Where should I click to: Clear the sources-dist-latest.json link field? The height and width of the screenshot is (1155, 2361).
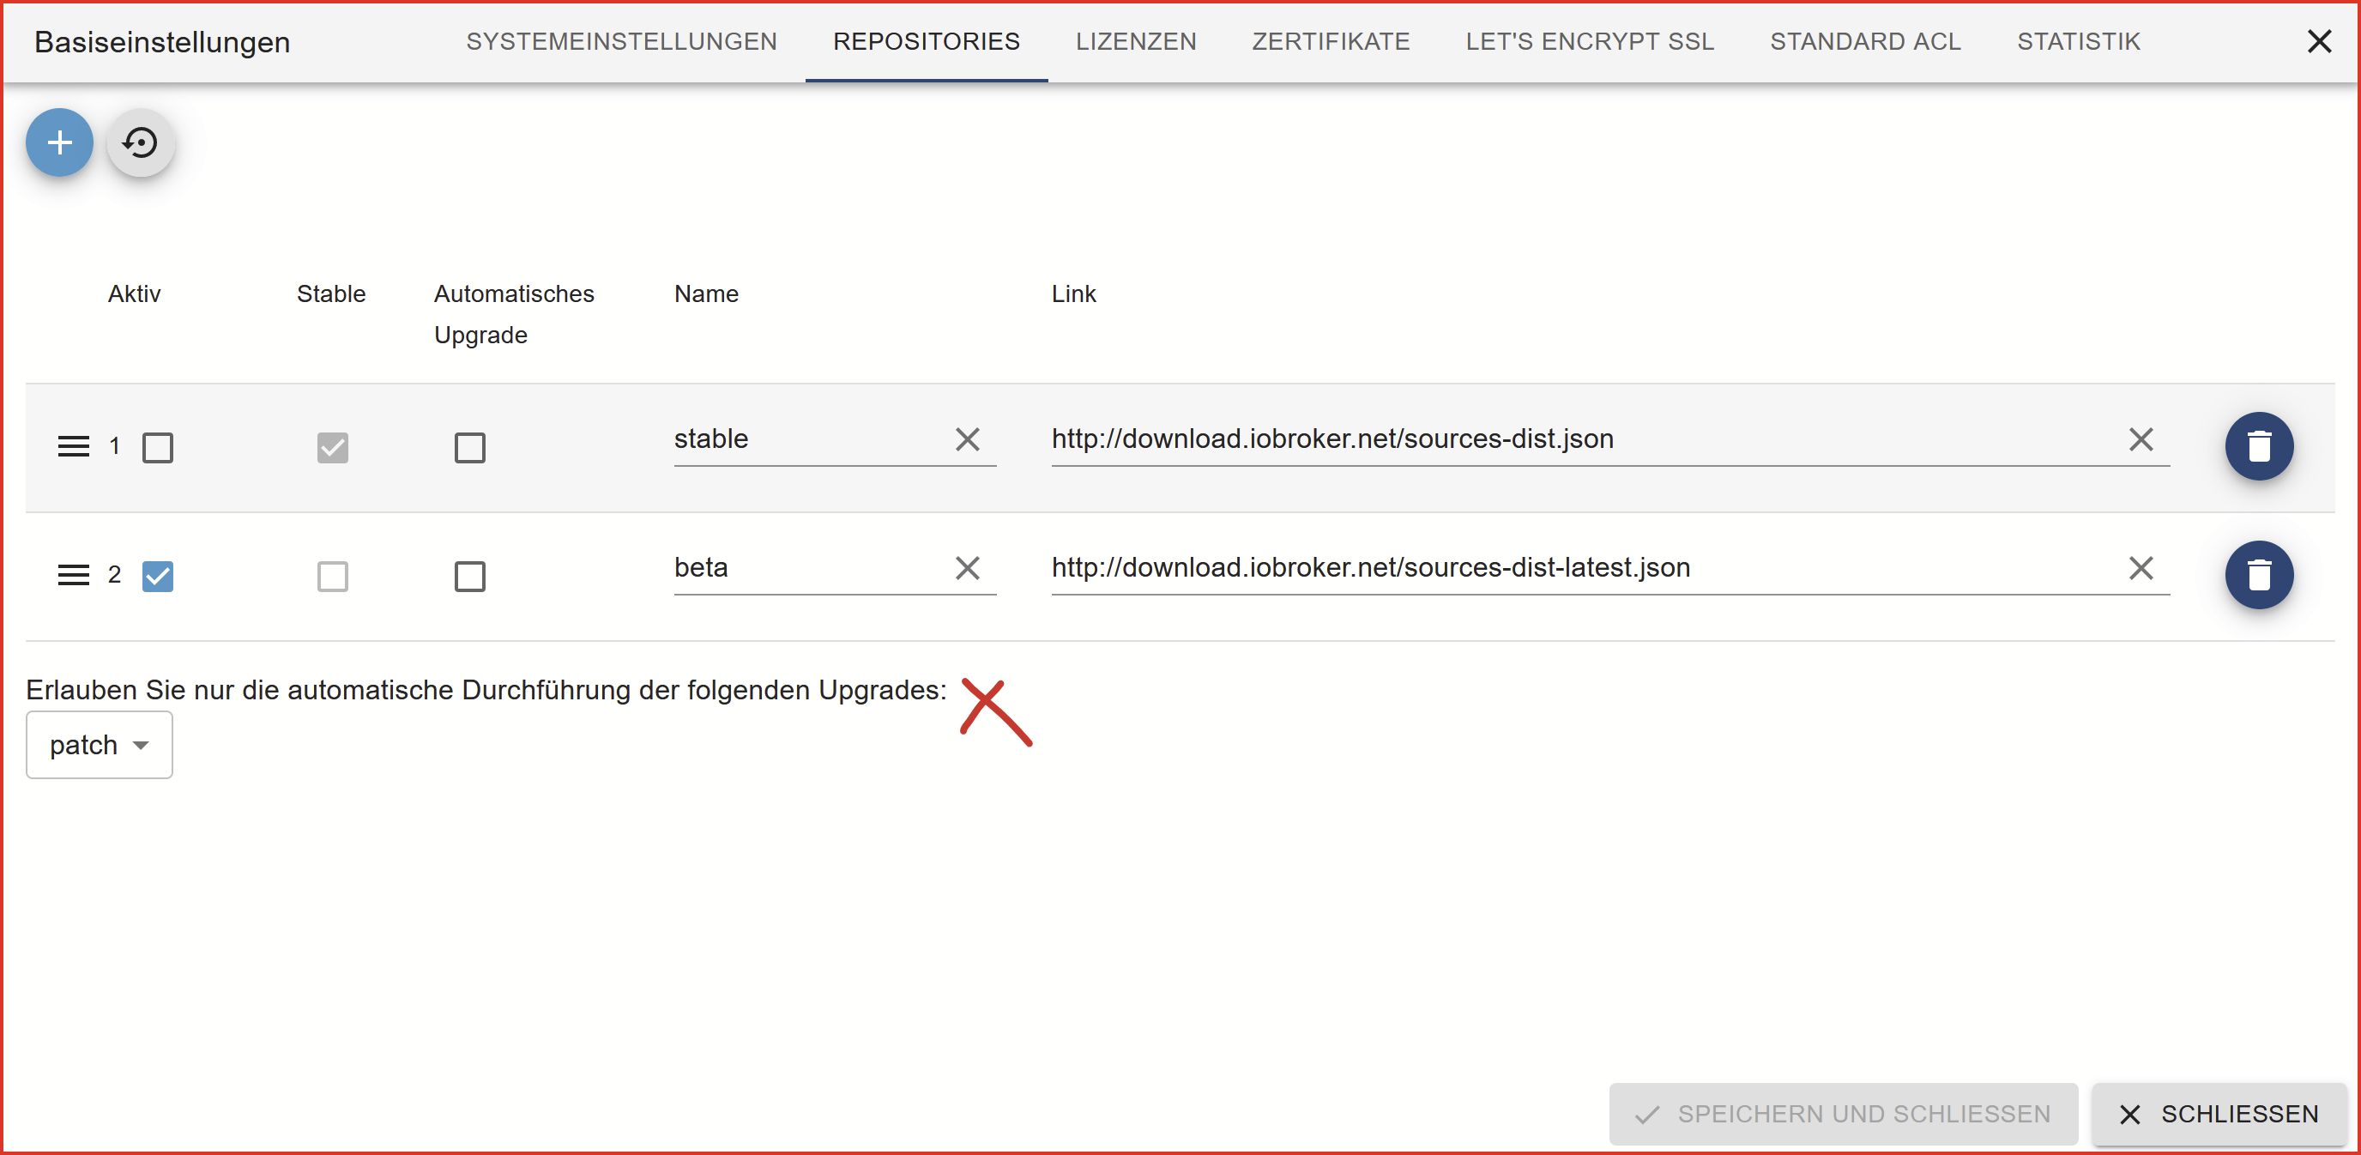(2141, 567)
